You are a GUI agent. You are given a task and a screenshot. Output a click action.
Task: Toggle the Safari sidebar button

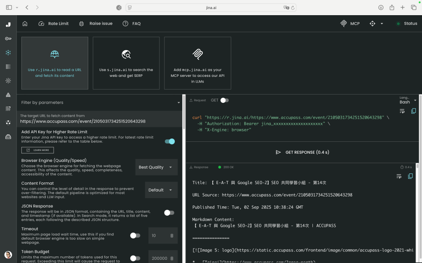tap(9, 7)
